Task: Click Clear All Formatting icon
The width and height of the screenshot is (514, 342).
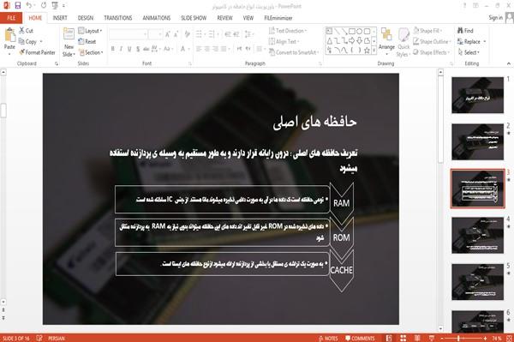Action: 187,34
